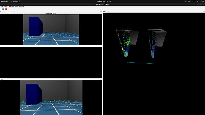Click the 3D Map panel title
Image resolution: width=205 pixels, height=115 pixels.
tap(105, 12)
